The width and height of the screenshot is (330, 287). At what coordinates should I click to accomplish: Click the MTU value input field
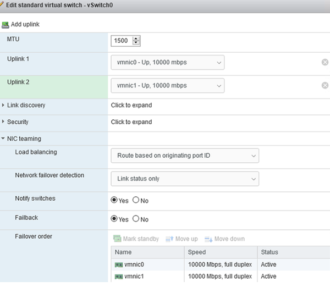(x=122, y=41)
